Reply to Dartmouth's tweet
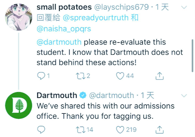 click(41, 129)
